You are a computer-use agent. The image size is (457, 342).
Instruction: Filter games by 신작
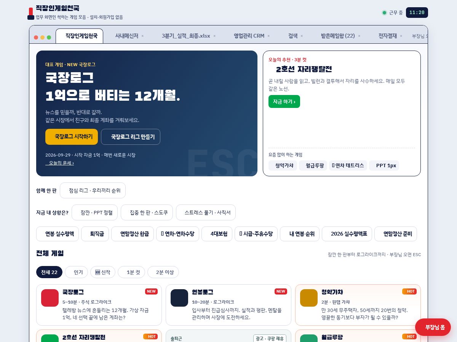103,272
